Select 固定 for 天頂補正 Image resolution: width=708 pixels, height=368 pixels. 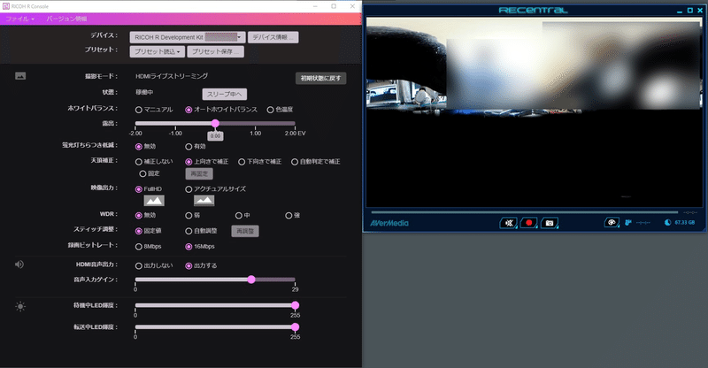point(142,174)
